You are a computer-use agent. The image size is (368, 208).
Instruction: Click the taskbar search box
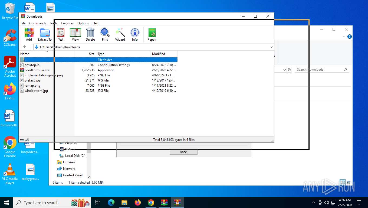pyautogui.click(x=52, y=203)
